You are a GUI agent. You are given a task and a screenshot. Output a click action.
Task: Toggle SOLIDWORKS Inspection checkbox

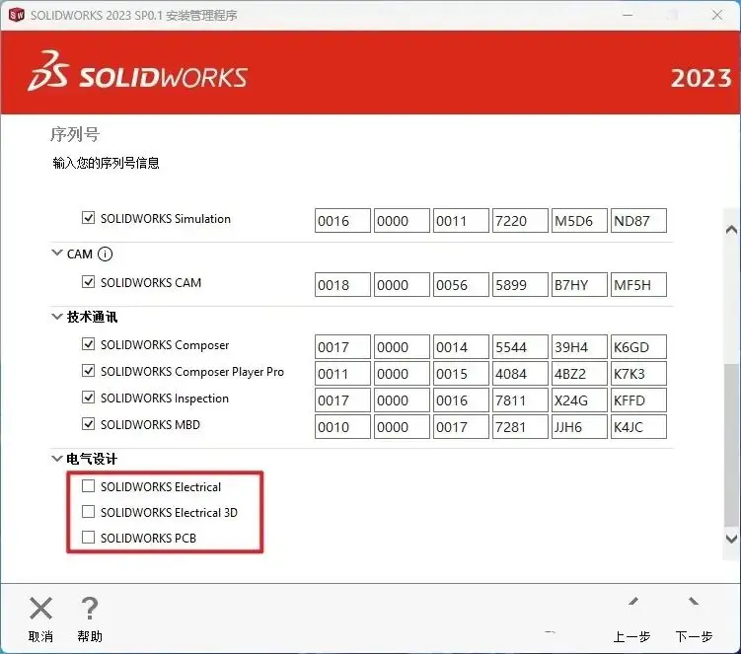89,398
